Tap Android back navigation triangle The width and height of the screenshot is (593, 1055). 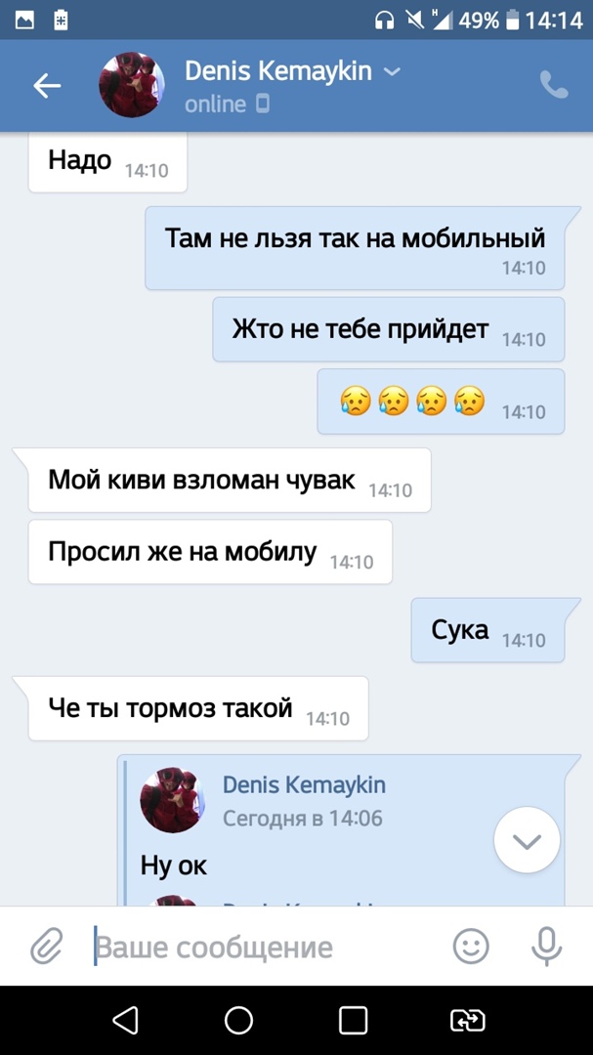pos(125,1020)
